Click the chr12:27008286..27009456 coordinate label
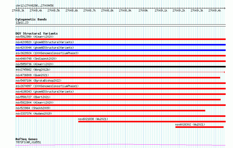233x148 pixels. coord(35,6)
